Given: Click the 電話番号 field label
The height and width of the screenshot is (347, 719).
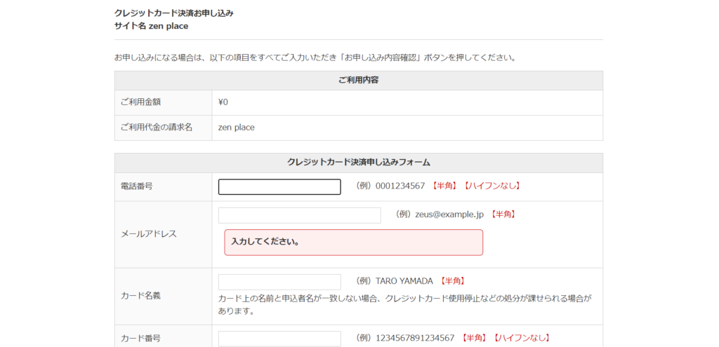Looking at the screenshot, I should click(x=137, y=186).
